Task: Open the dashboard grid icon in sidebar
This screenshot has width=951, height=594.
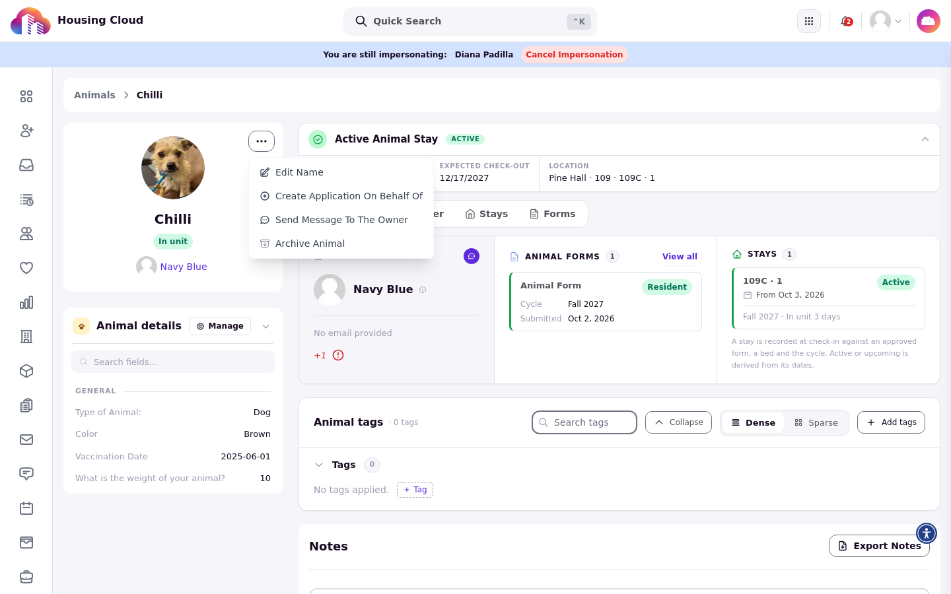Action: (26, 96)
